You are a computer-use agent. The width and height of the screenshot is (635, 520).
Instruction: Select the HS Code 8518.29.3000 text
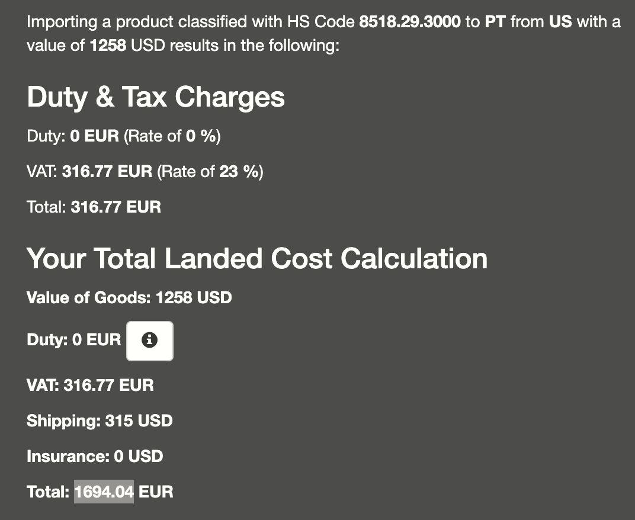410,21
